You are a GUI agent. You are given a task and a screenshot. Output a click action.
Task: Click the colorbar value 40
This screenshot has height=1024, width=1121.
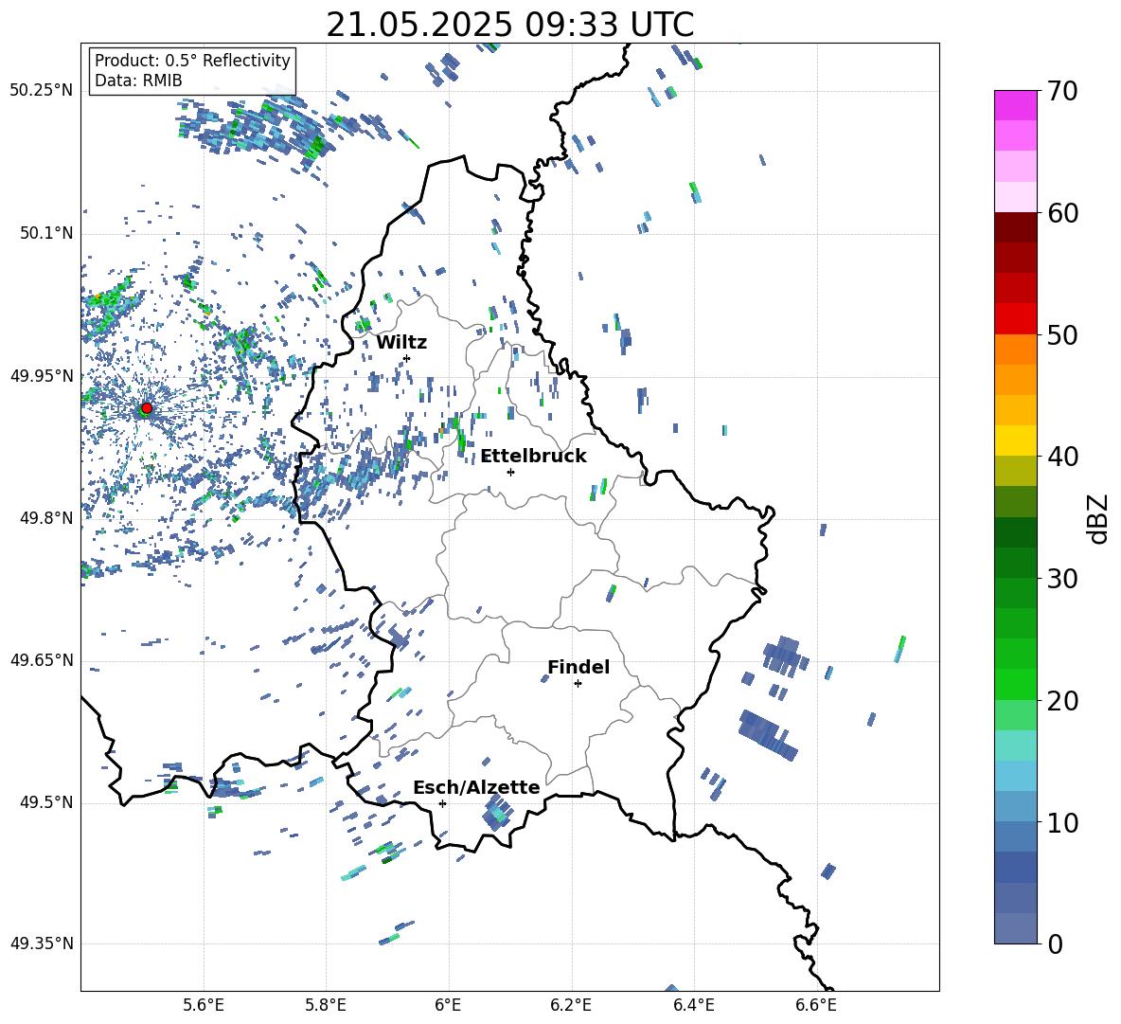coord(1062,457)
